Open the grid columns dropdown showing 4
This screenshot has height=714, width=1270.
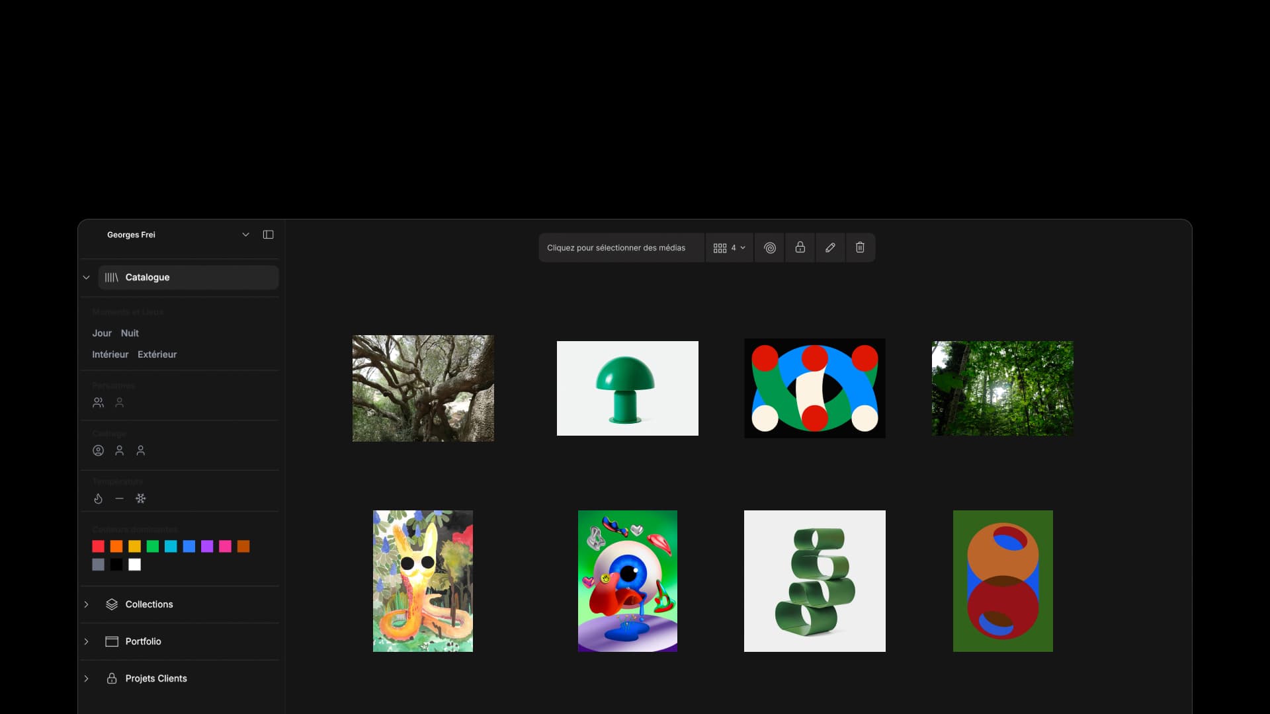pos(729,248)
